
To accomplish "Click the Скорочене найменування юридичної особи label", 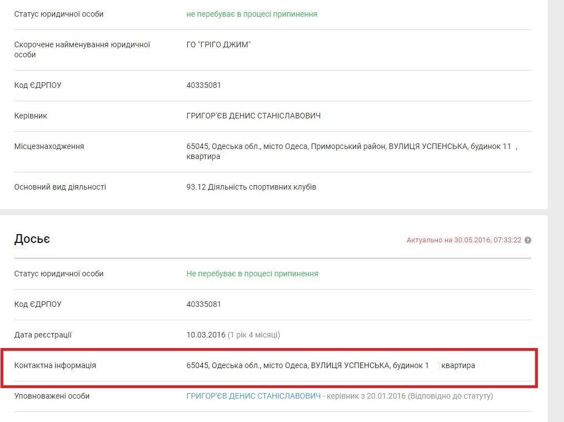I will [82, 49].
